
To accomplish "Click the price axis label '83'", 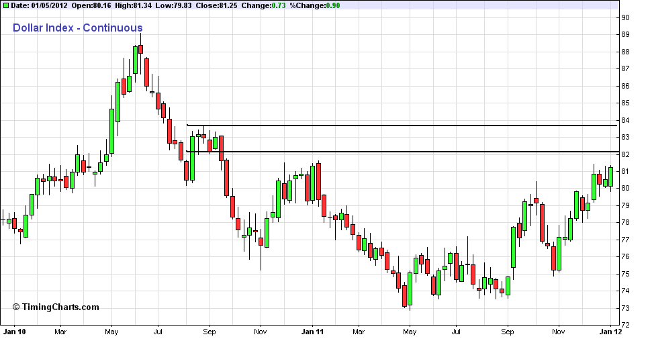I will [x=625, y=137].
